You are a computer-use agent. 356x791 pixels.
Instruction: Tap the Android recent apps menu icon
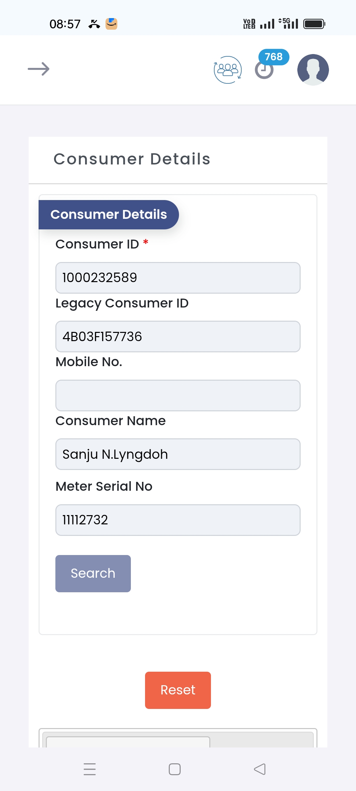tap(90, 769)
